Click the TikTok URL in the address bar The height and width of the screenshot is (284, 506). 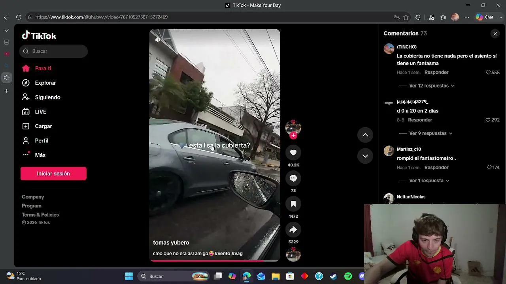[x=102, y=17]
